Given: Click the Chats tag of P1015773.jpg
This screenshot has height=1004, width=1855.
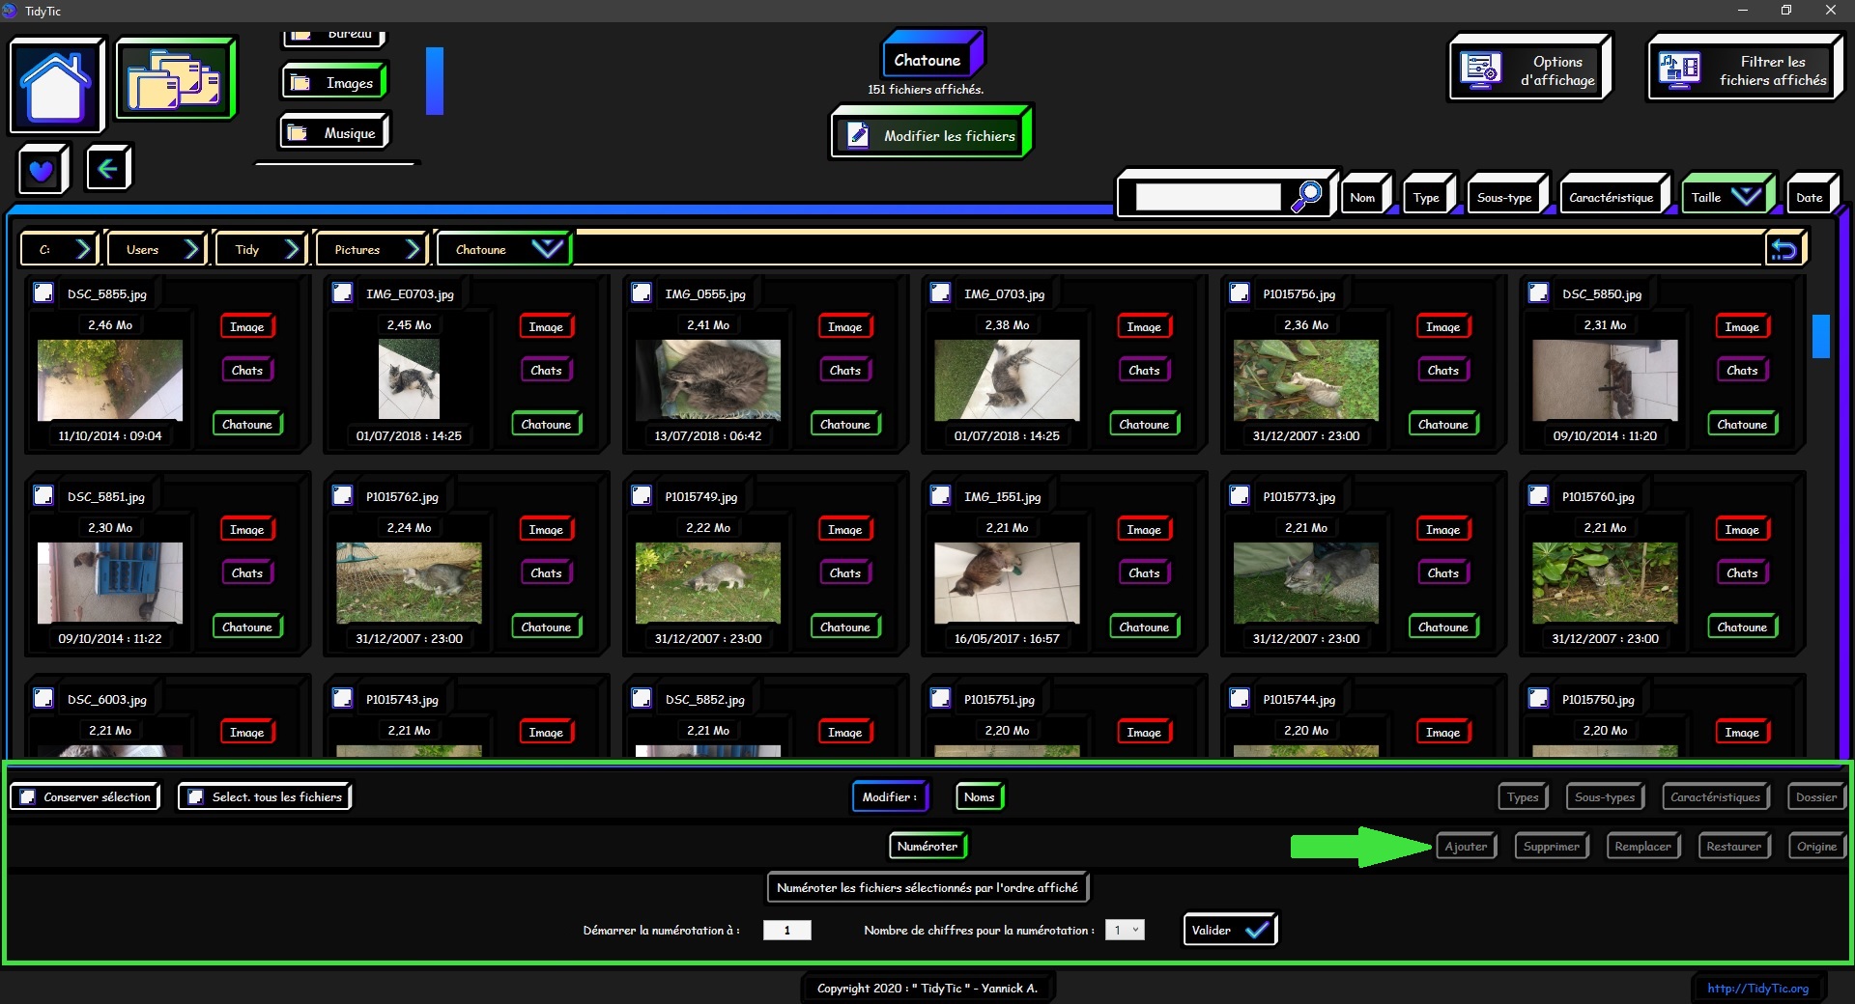Looking at the screenshot, I should click(1442, 572).
